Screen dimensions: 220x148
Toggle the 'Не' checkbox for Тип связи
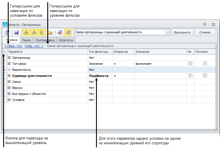coord(190,64)
